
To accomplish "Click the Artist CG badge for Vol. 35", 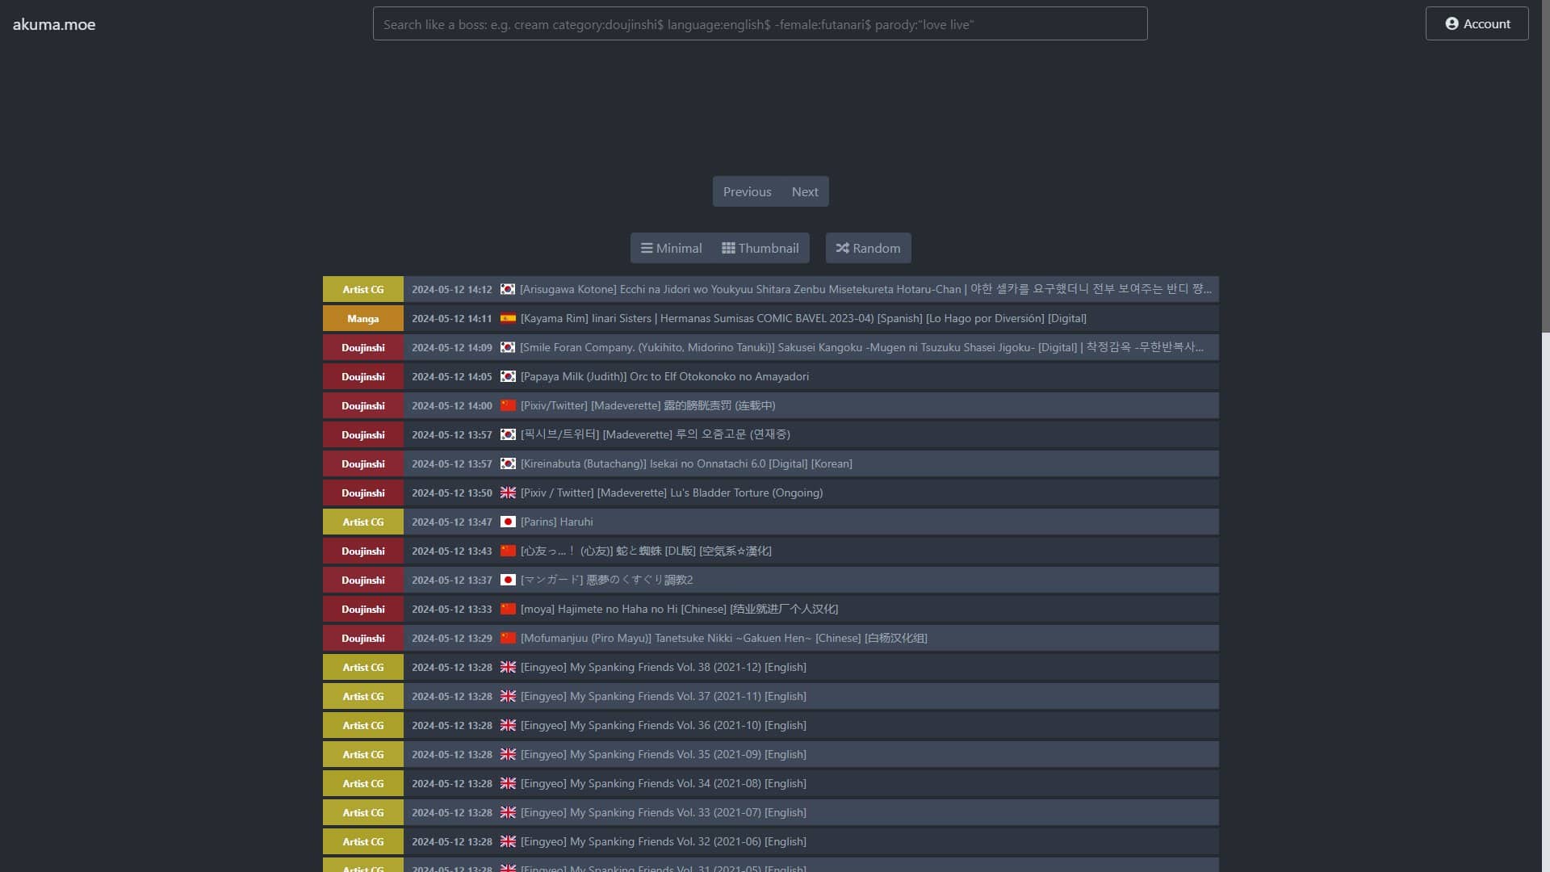I will tap(363, 754).
